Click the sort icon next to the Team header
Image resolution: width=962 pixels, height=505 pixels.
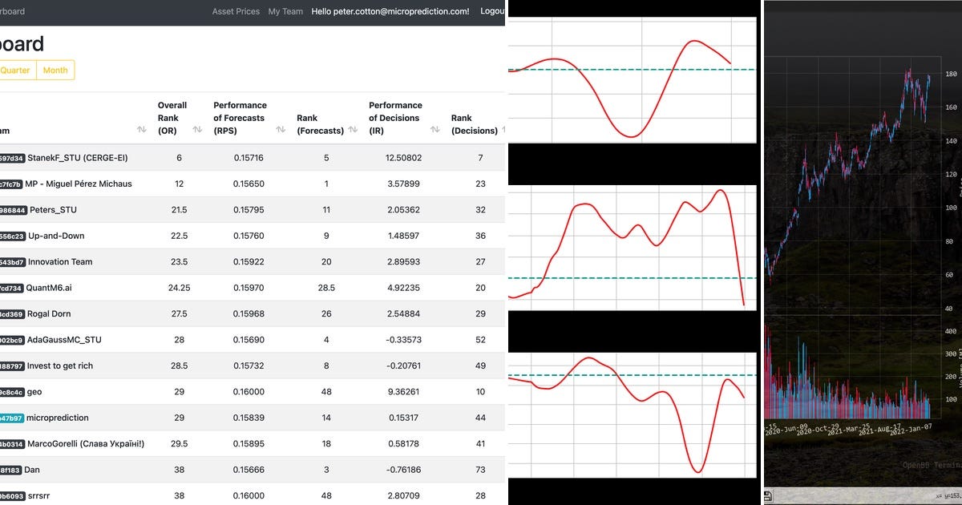point(141,129)
